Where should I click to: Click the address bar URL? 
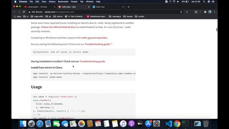point(59,12)
